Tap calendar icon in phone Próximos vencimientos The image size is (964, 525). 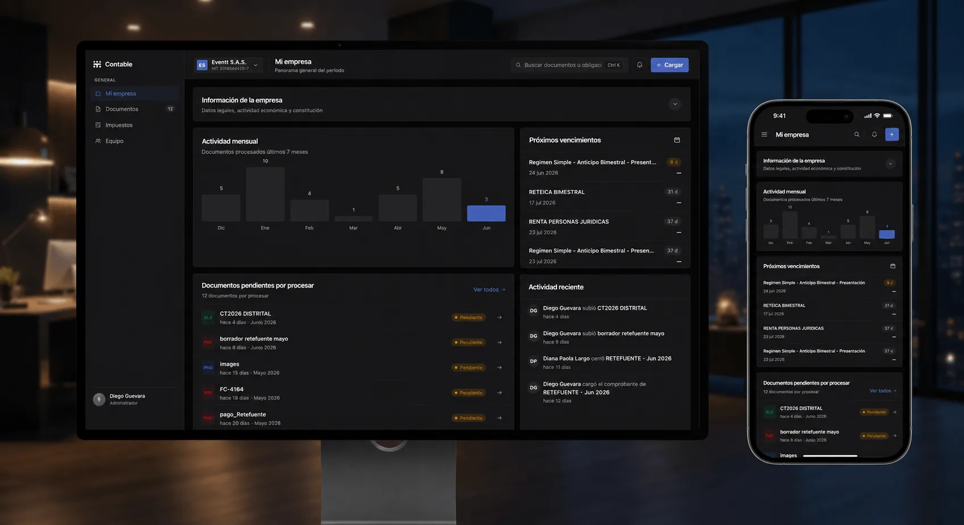click(892, 266)
